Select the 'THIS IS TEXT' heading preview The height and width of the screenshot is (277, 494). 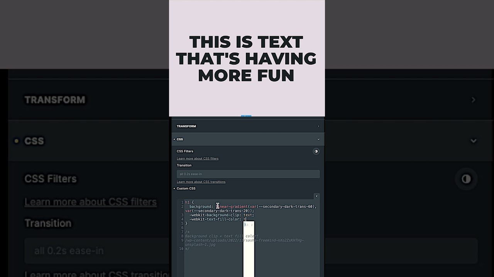[x=246, y=58]
